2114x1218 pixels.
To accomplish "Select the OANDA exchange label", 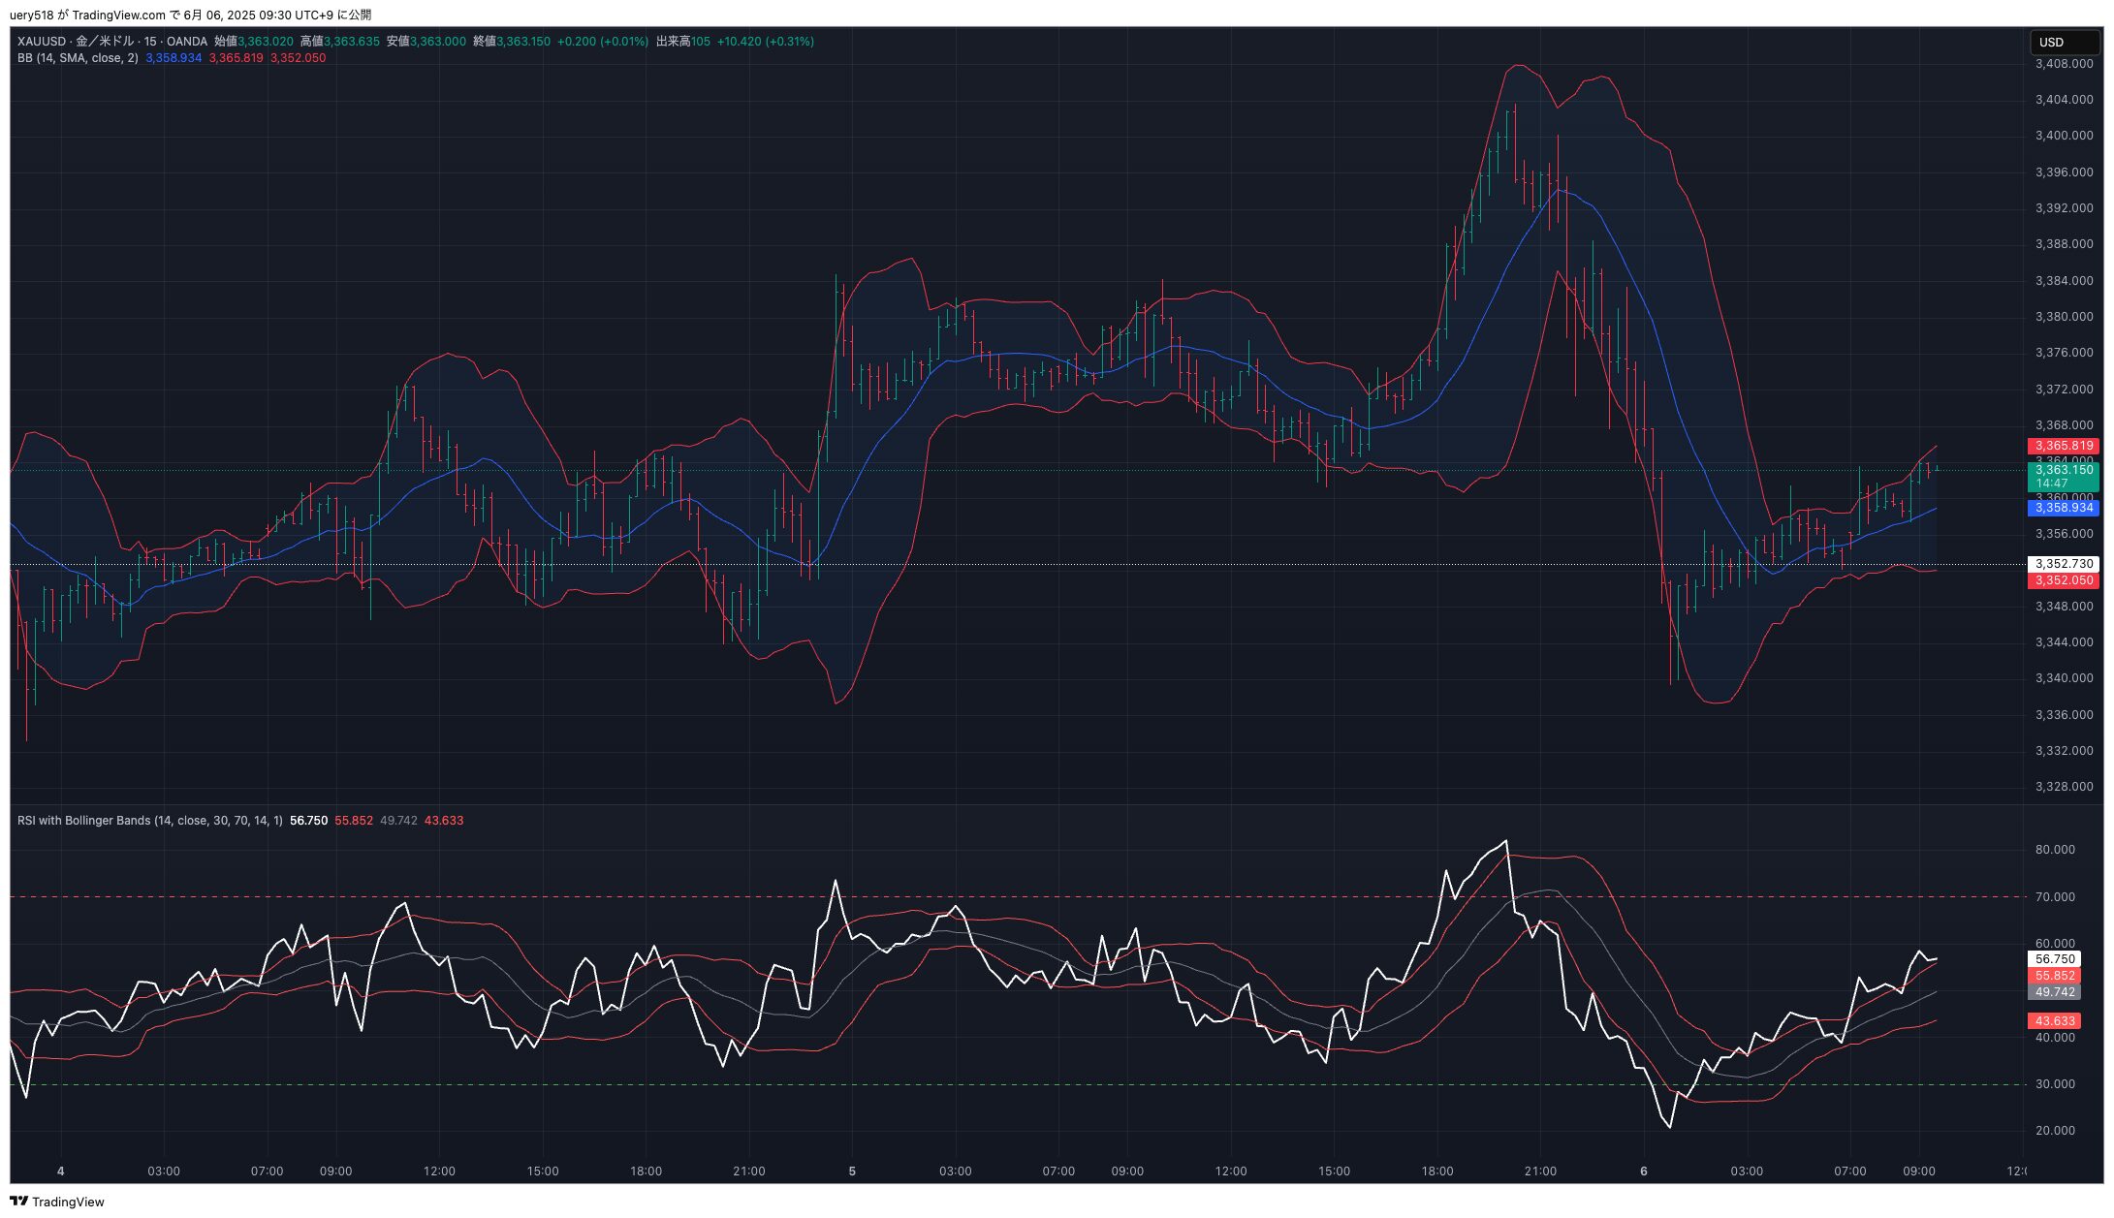I will (x=187, y=42).
